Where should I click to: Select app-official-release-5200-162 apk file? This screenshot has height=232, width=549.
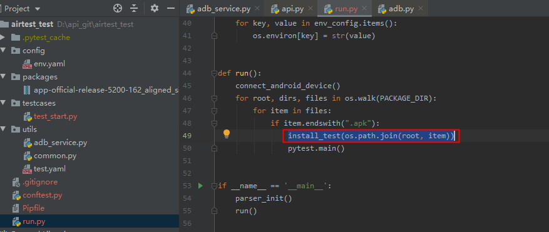click(106, 90)
